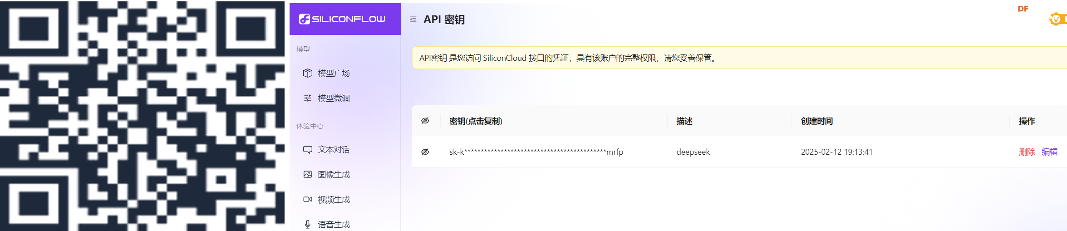Click the yellow API key warning notice
1067x231 pixels.
[x=739, y=58]
